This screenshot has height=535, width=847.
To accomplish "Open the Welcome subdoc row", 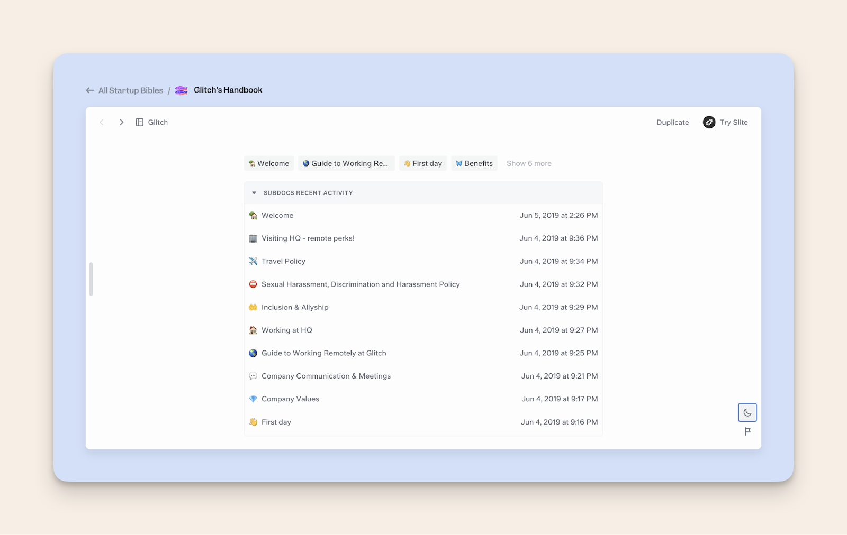I will click(x=424, y=215).
